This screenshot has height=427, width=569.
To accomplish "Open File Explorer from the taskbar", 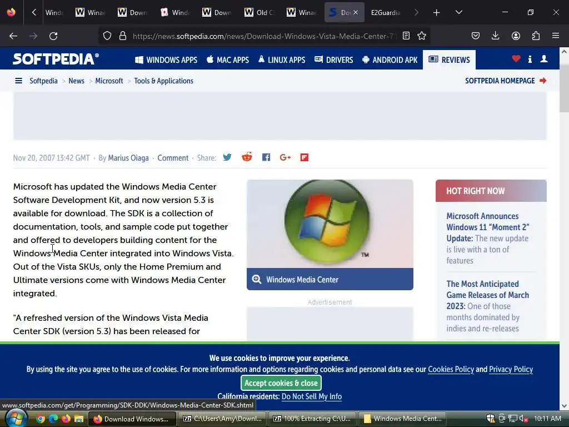I will click(x=79, y=419).
